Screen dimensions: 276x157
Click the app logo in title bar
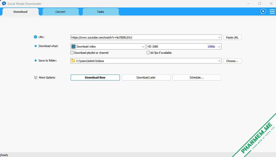pos(4,3)
